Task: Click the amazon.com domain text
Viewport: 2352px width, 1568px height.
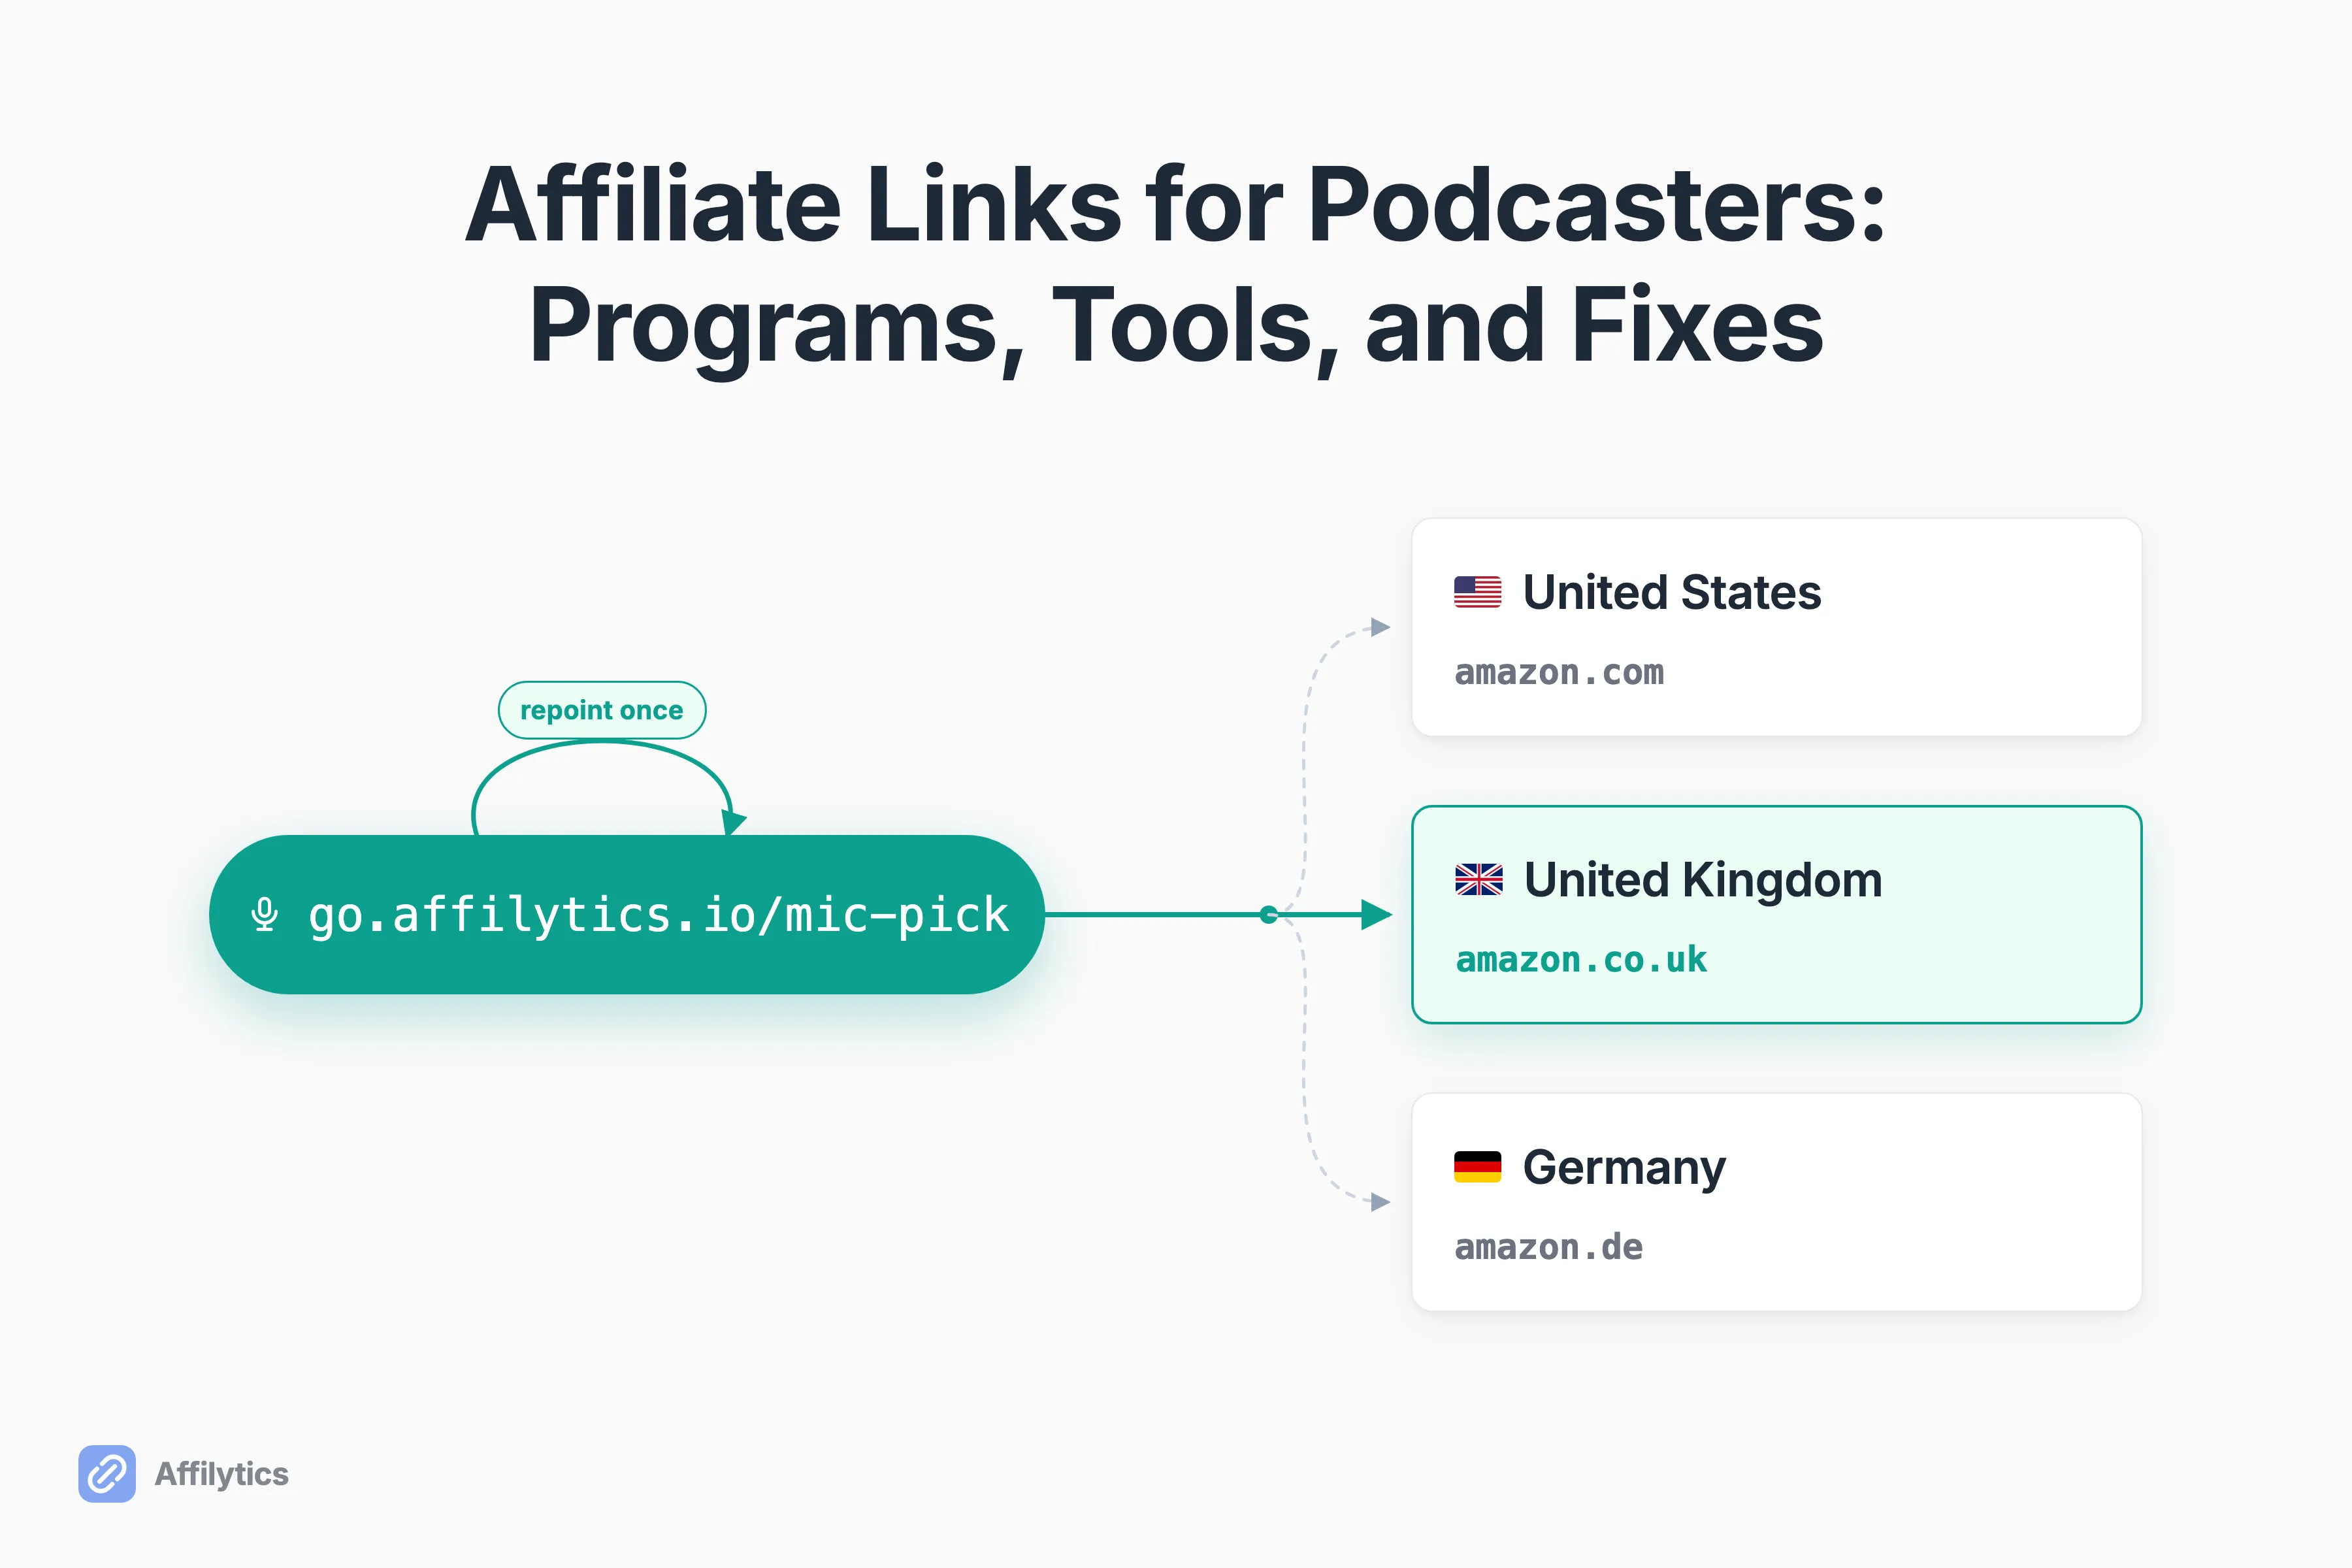Action: (1559, 672)
